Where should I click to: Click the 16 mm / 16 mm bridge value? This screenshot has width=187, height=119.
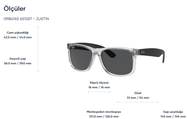(99, 87)
